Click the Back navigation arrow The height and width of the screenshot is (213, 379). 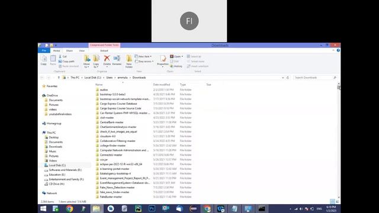(42, 78)
